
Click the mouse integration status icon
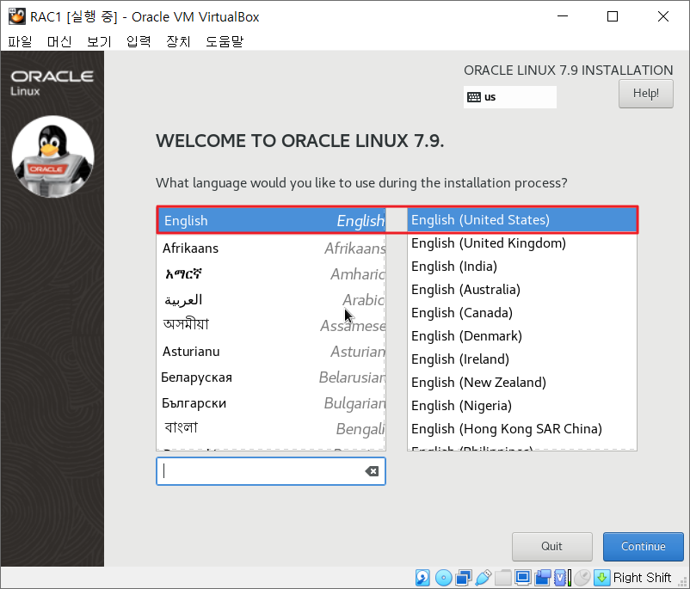tap(582, 578)
